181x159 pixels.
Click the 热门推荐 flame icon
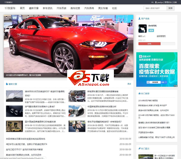point(139,93)
